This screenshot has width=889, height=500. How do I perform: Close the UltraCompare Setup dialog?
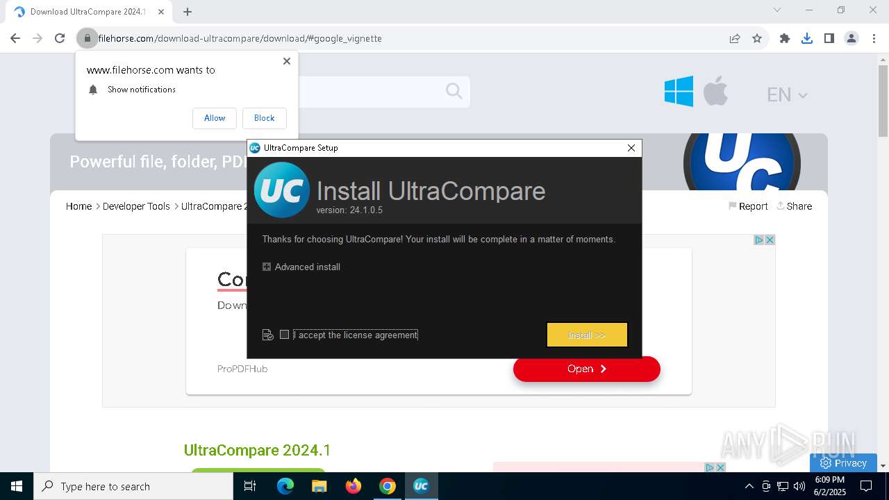tap(631, 148)
